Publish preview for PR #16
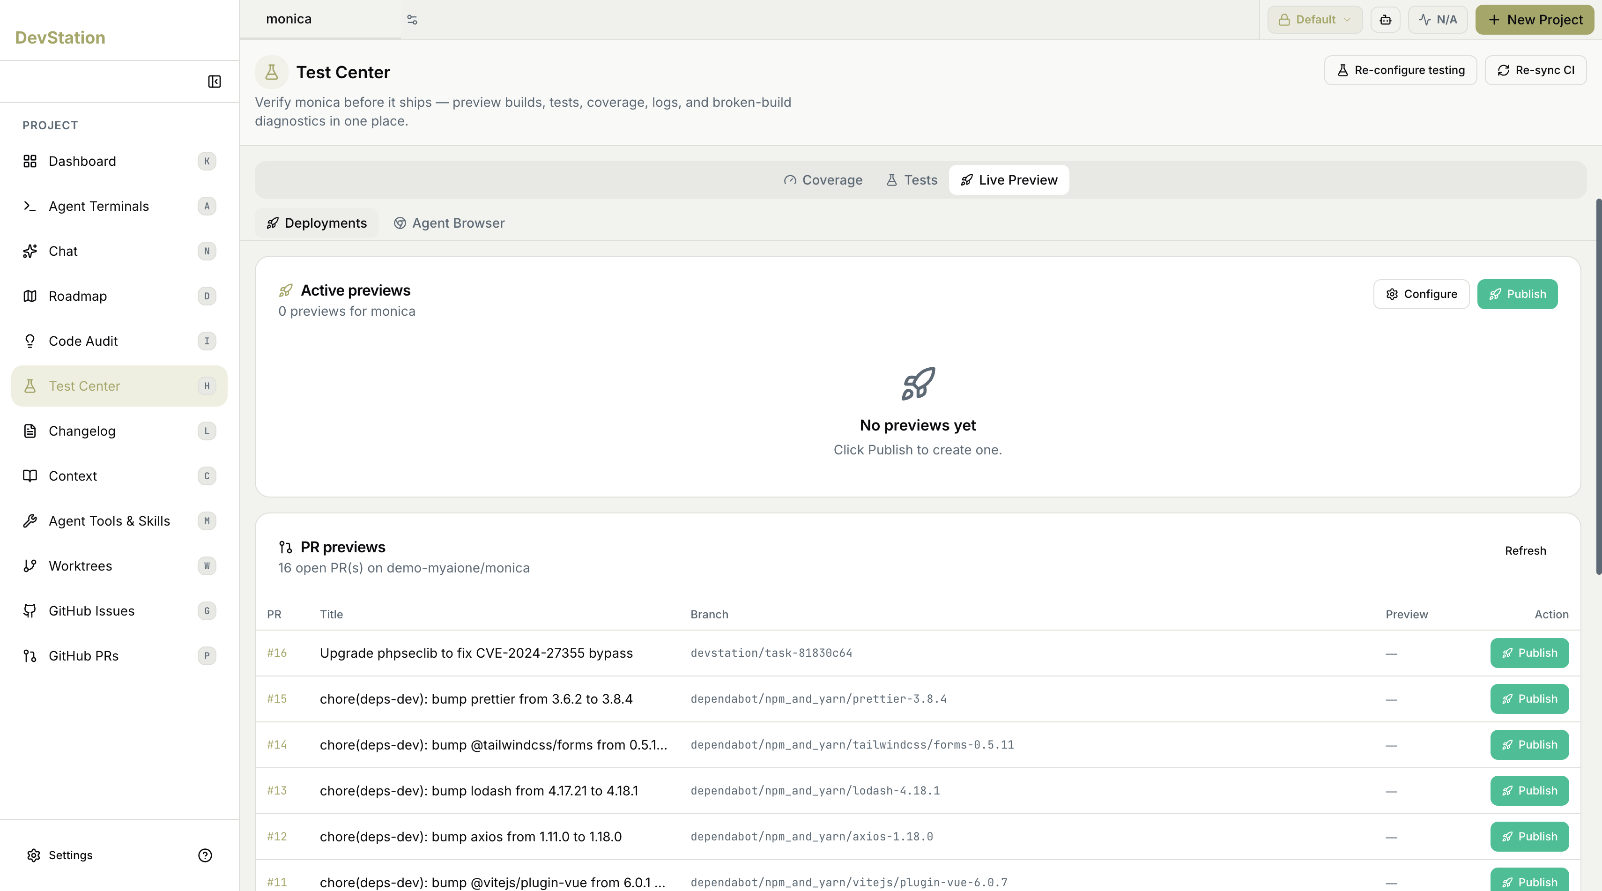Screen dimensions: 1602x891 click(x=1529, y=653)
